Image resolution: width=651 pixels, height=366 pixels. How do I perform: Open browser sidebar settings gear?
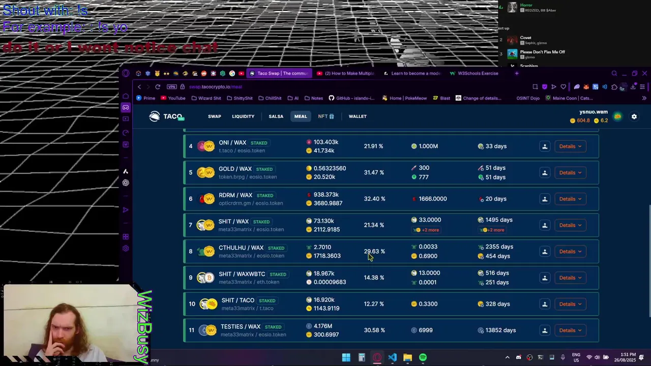(126, 249)
